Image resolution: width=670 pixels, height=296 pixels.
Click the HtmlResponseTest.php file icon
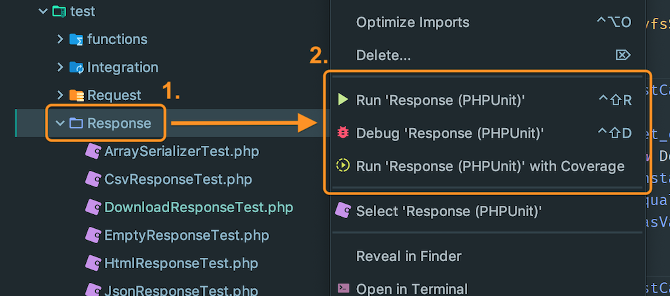coord(93,263)
